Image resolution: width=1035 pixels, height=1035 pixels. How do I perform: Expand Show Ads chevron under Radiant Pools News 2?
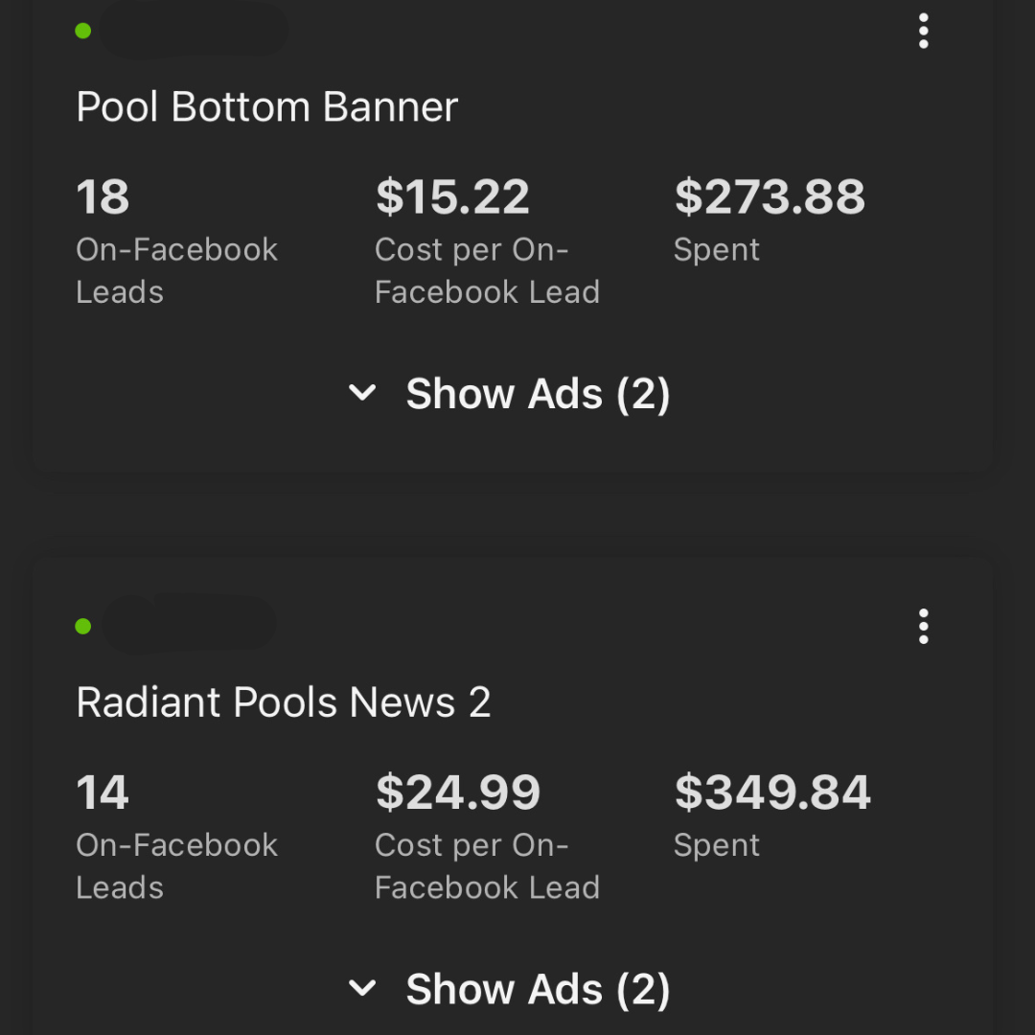pos(362,987)
